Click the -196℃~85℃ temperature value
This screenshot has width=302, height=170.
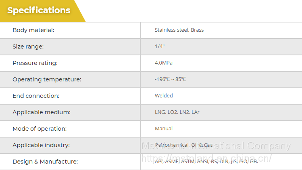pos(171,79)
